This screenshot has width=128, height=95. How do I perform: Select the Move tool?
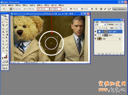pos(7,19)
